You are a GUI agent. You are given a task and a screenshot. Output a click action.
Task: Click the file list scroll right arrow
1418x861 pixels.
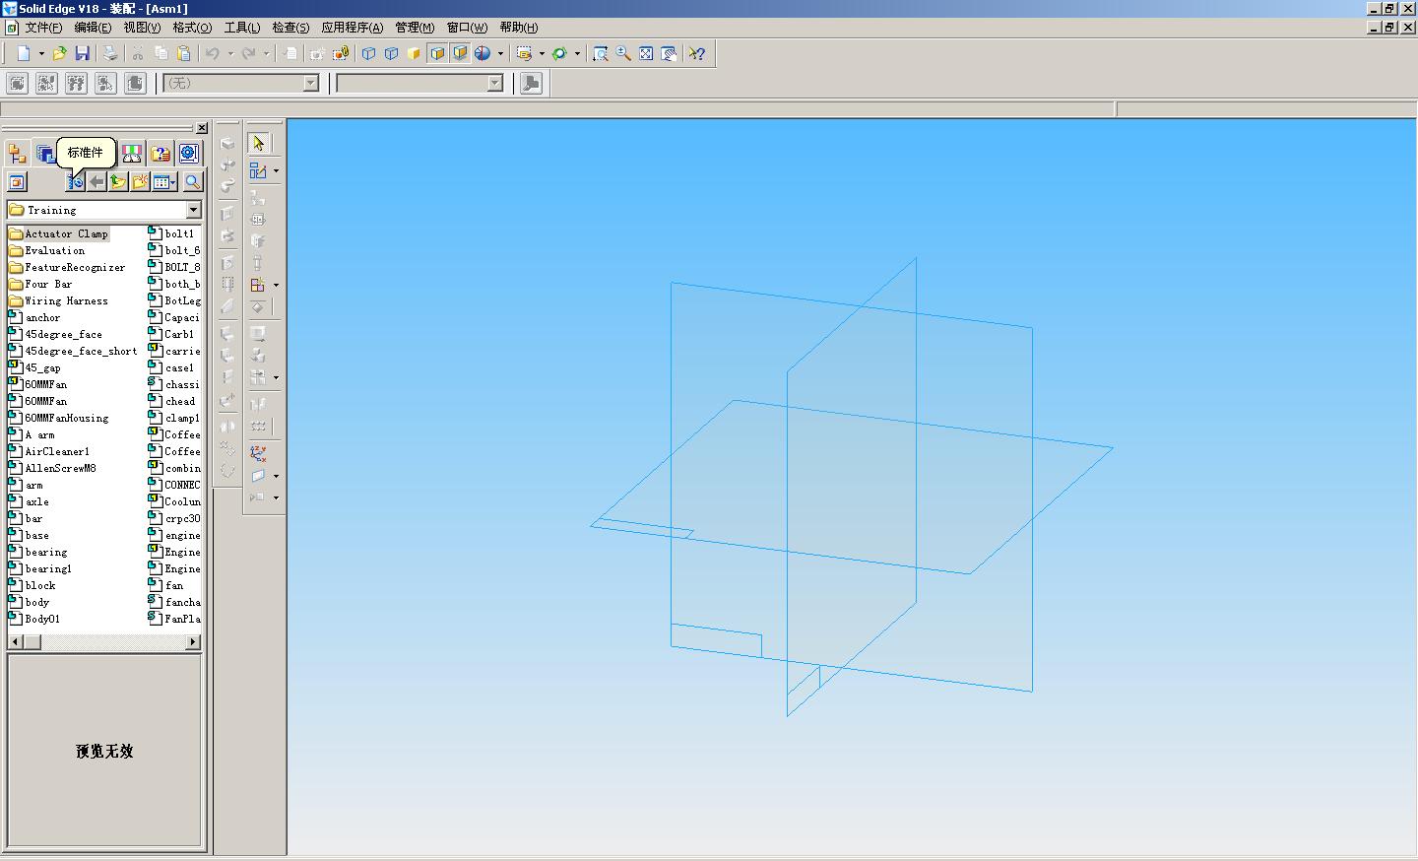click(x=193, y=642)
